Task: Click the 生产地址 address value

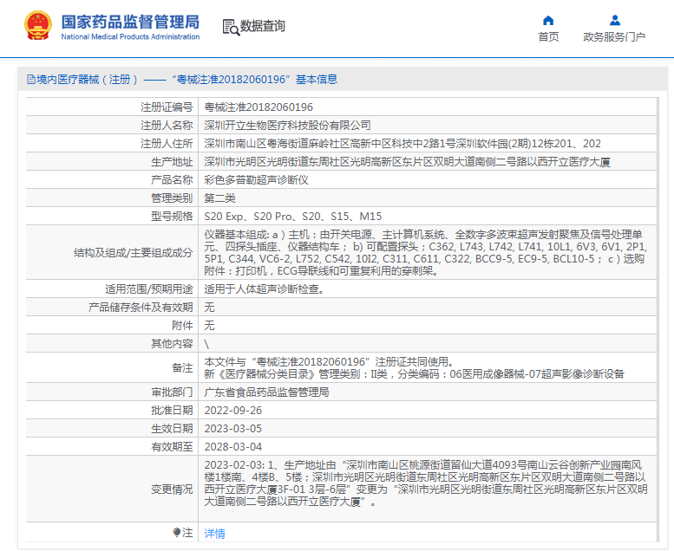Action: pos(407,162)
